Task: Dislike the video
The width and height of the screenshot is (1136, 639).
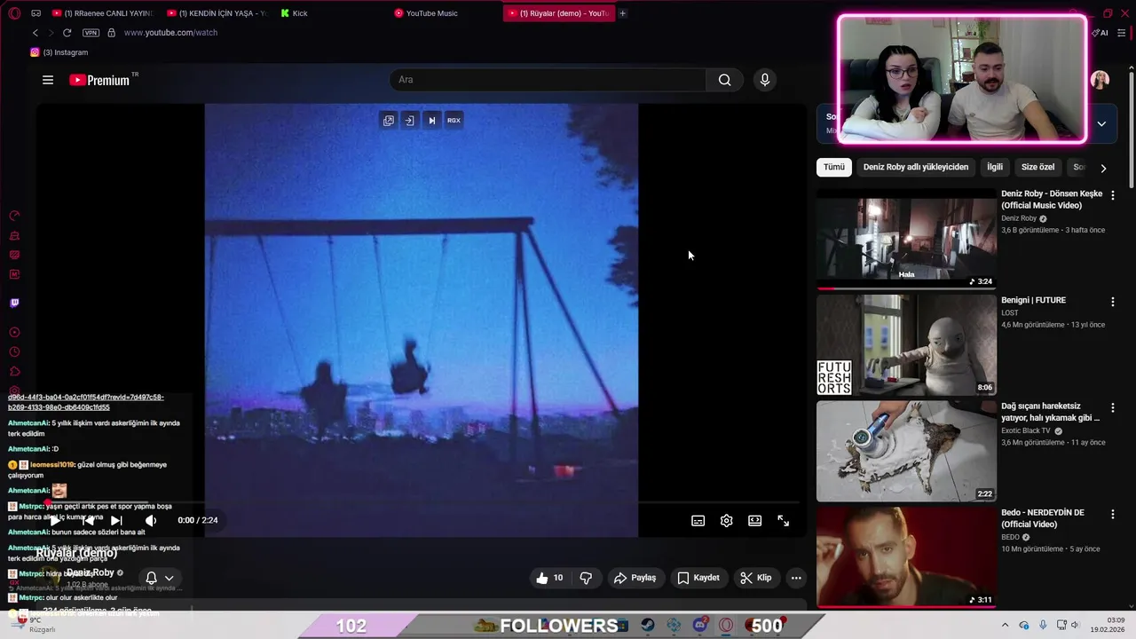Action: click(x=586, y=578)
